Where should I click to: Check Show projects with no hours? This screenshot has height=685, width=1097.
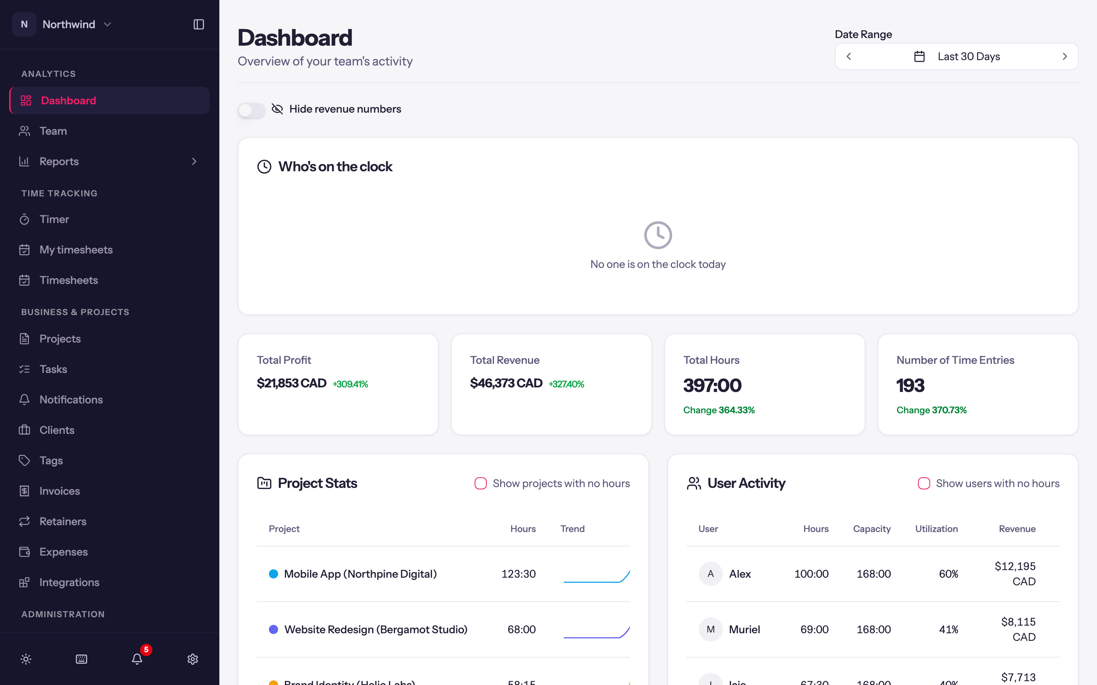pos(480,483)
